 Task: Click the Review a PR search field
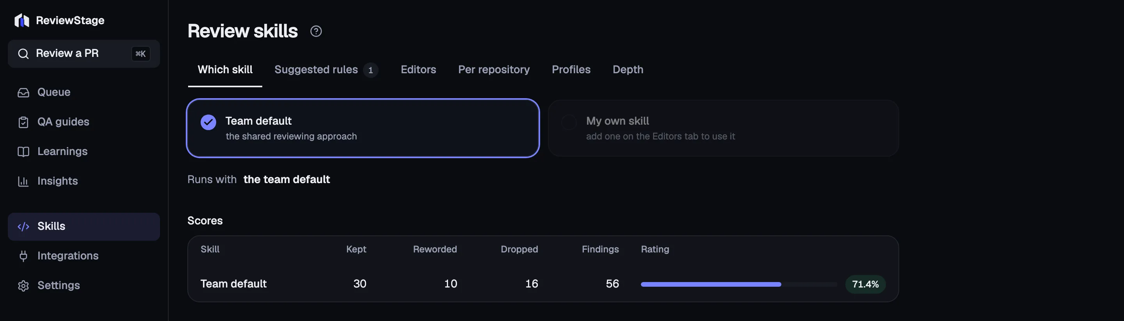[84, 54]
